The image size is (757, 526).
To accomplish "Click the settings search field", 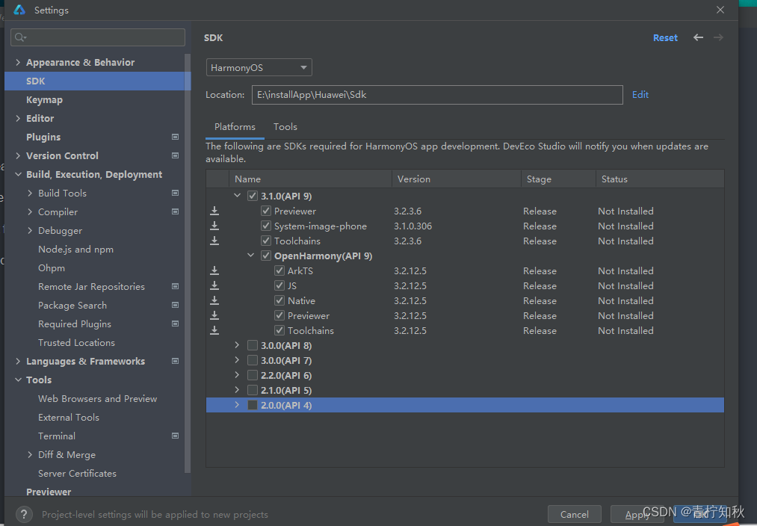I will click(x=98, y=37).
